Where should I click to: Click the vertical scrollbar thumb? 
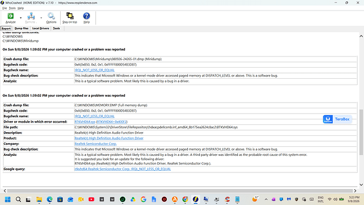coord(361,132)
